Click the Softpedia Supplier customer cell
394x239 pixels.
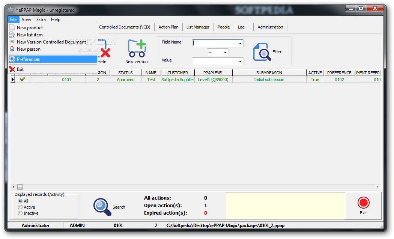(177, 80)
